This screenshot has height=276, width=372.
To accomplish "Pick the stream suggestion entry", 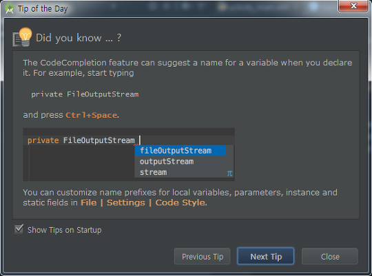I will [153, 172].
